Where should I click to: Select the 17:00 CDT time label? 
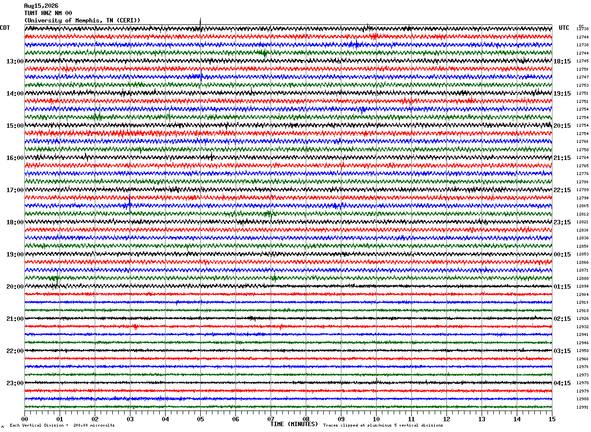(x=15, y=190)
